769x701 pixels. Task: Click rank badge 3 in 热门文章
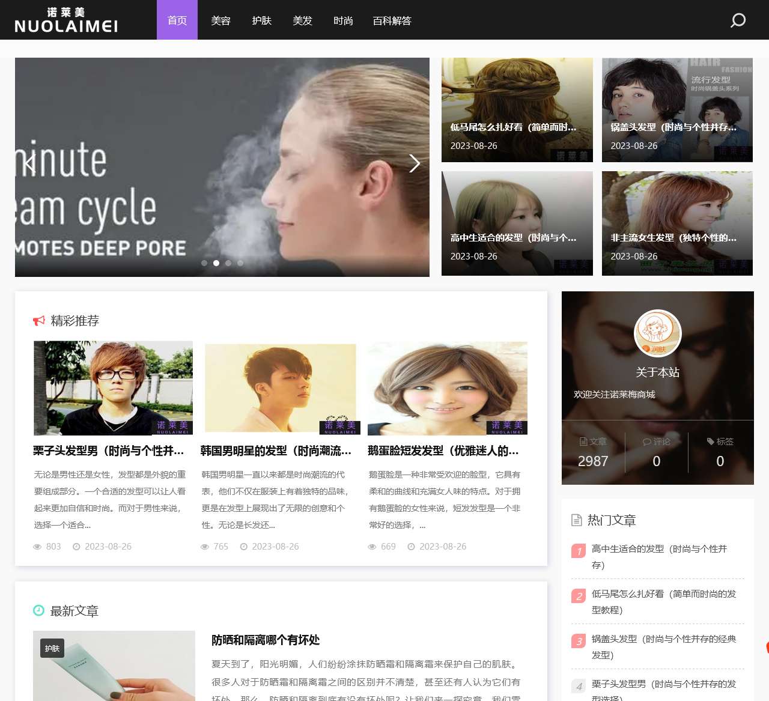click(579, 641)
